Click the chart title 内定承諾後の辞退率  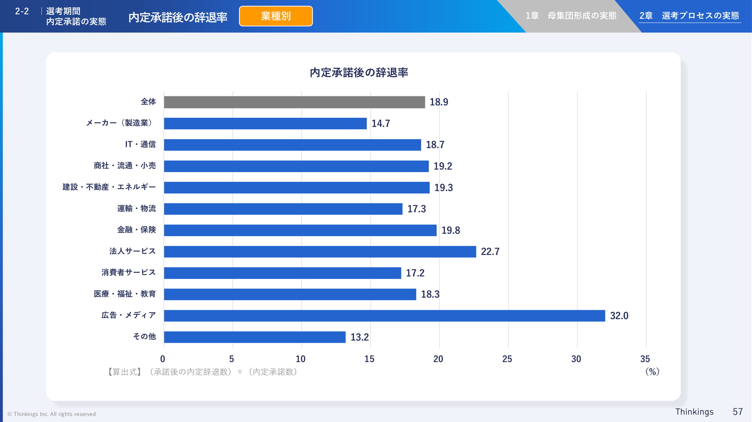point(359,73)
